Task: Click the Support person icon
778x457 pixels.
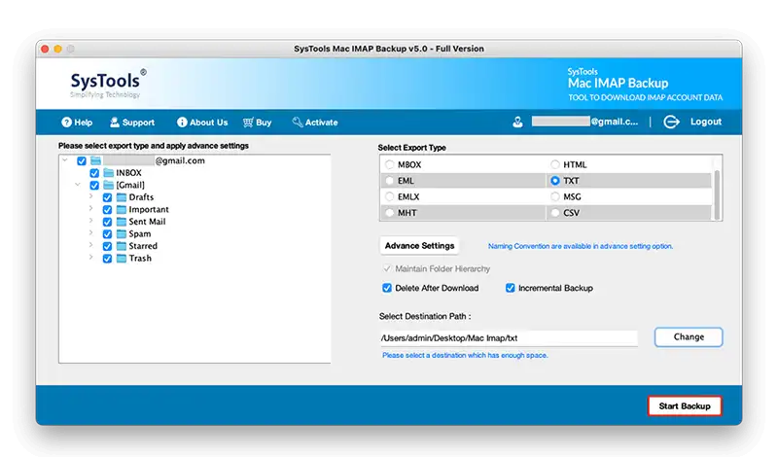Action: pos(115,123)
